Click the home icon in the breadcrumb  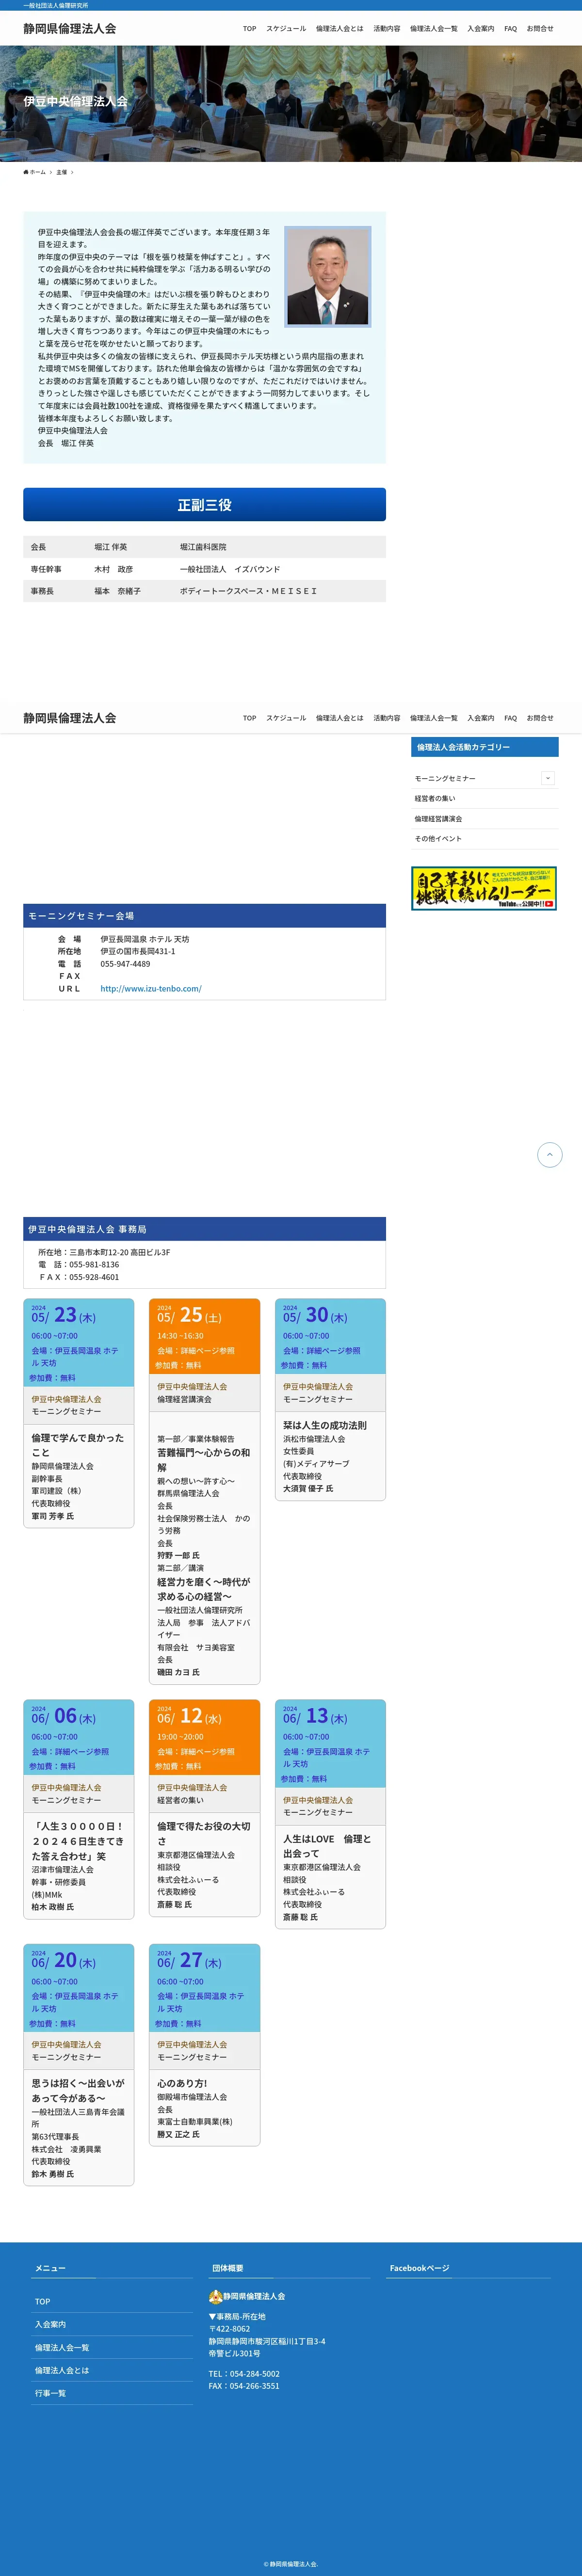click(x=26, y=172)
